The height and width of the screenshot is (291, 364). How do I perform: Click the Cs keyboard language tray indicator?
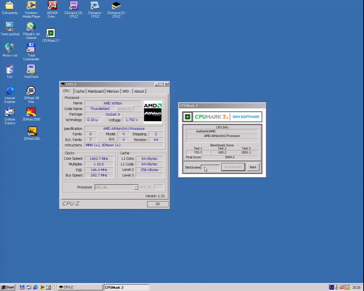pos(332,287)
